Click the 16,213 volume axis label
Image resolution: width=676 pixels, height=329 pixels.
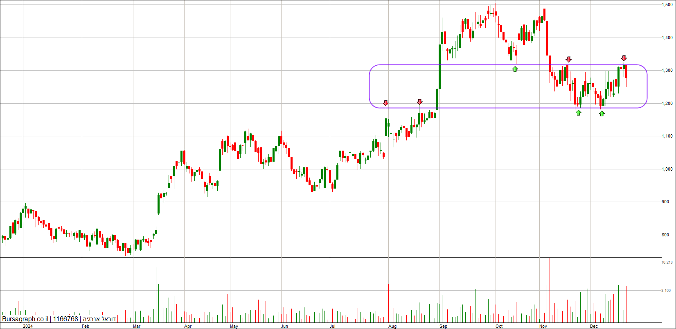pos(667,262)
